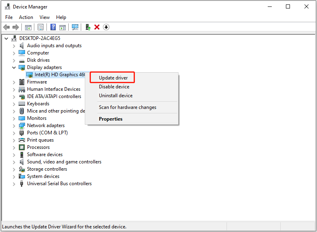This screenshot has width=317, height=232.
Task: Click Scan for hardware changes monitor icon
Action: pos(75,27)
